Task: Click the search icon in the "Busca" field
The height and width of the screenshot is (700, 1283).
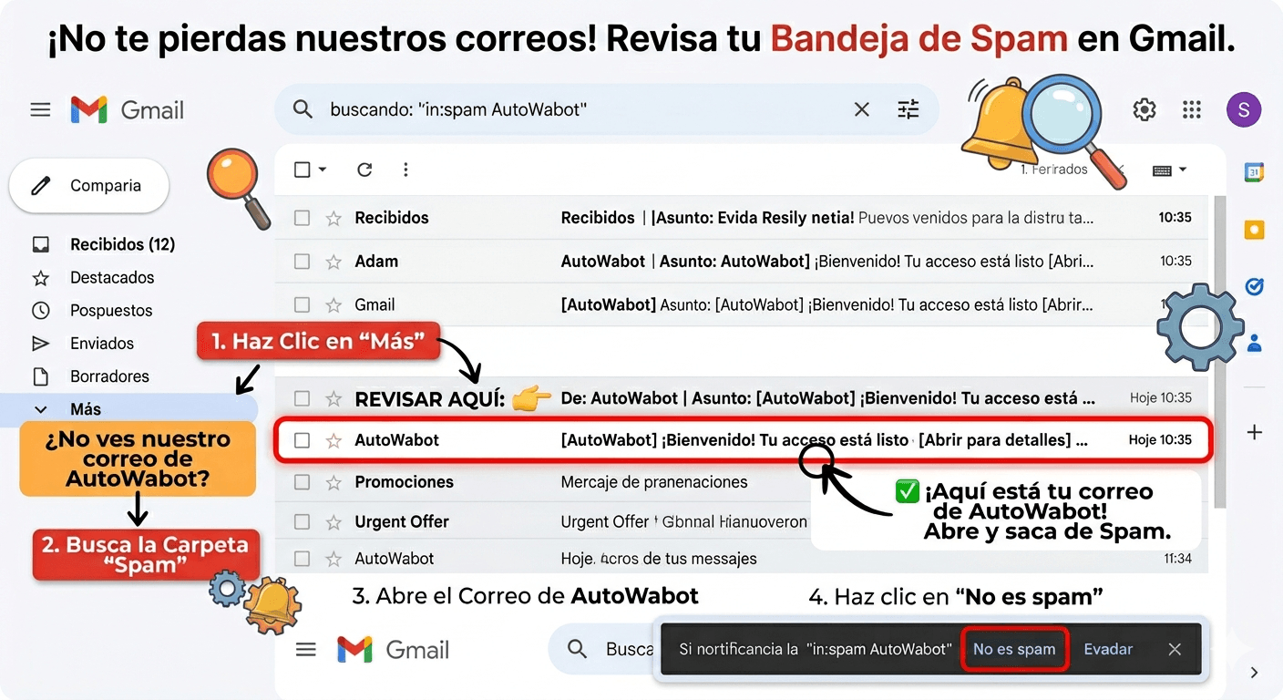Action: coord(577,649)
